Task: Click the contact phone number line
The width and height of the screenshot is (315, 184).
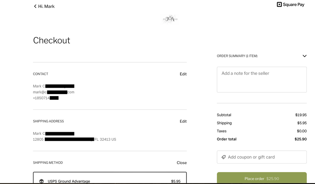Action: click(46, 98)
